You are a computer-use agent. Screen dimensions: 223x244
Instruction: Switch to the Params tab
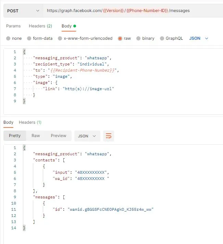click(13, 26)
